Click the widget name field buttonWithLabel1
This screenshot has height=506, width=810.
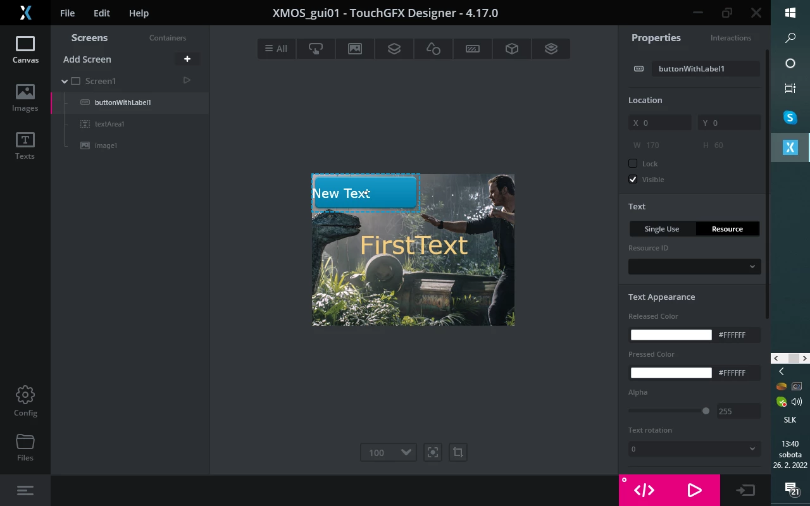pos(706,68)
